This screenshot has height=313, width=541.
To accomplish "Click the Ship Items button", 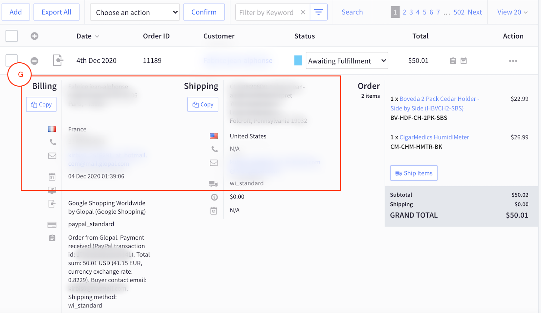I will tap(414, 173).
